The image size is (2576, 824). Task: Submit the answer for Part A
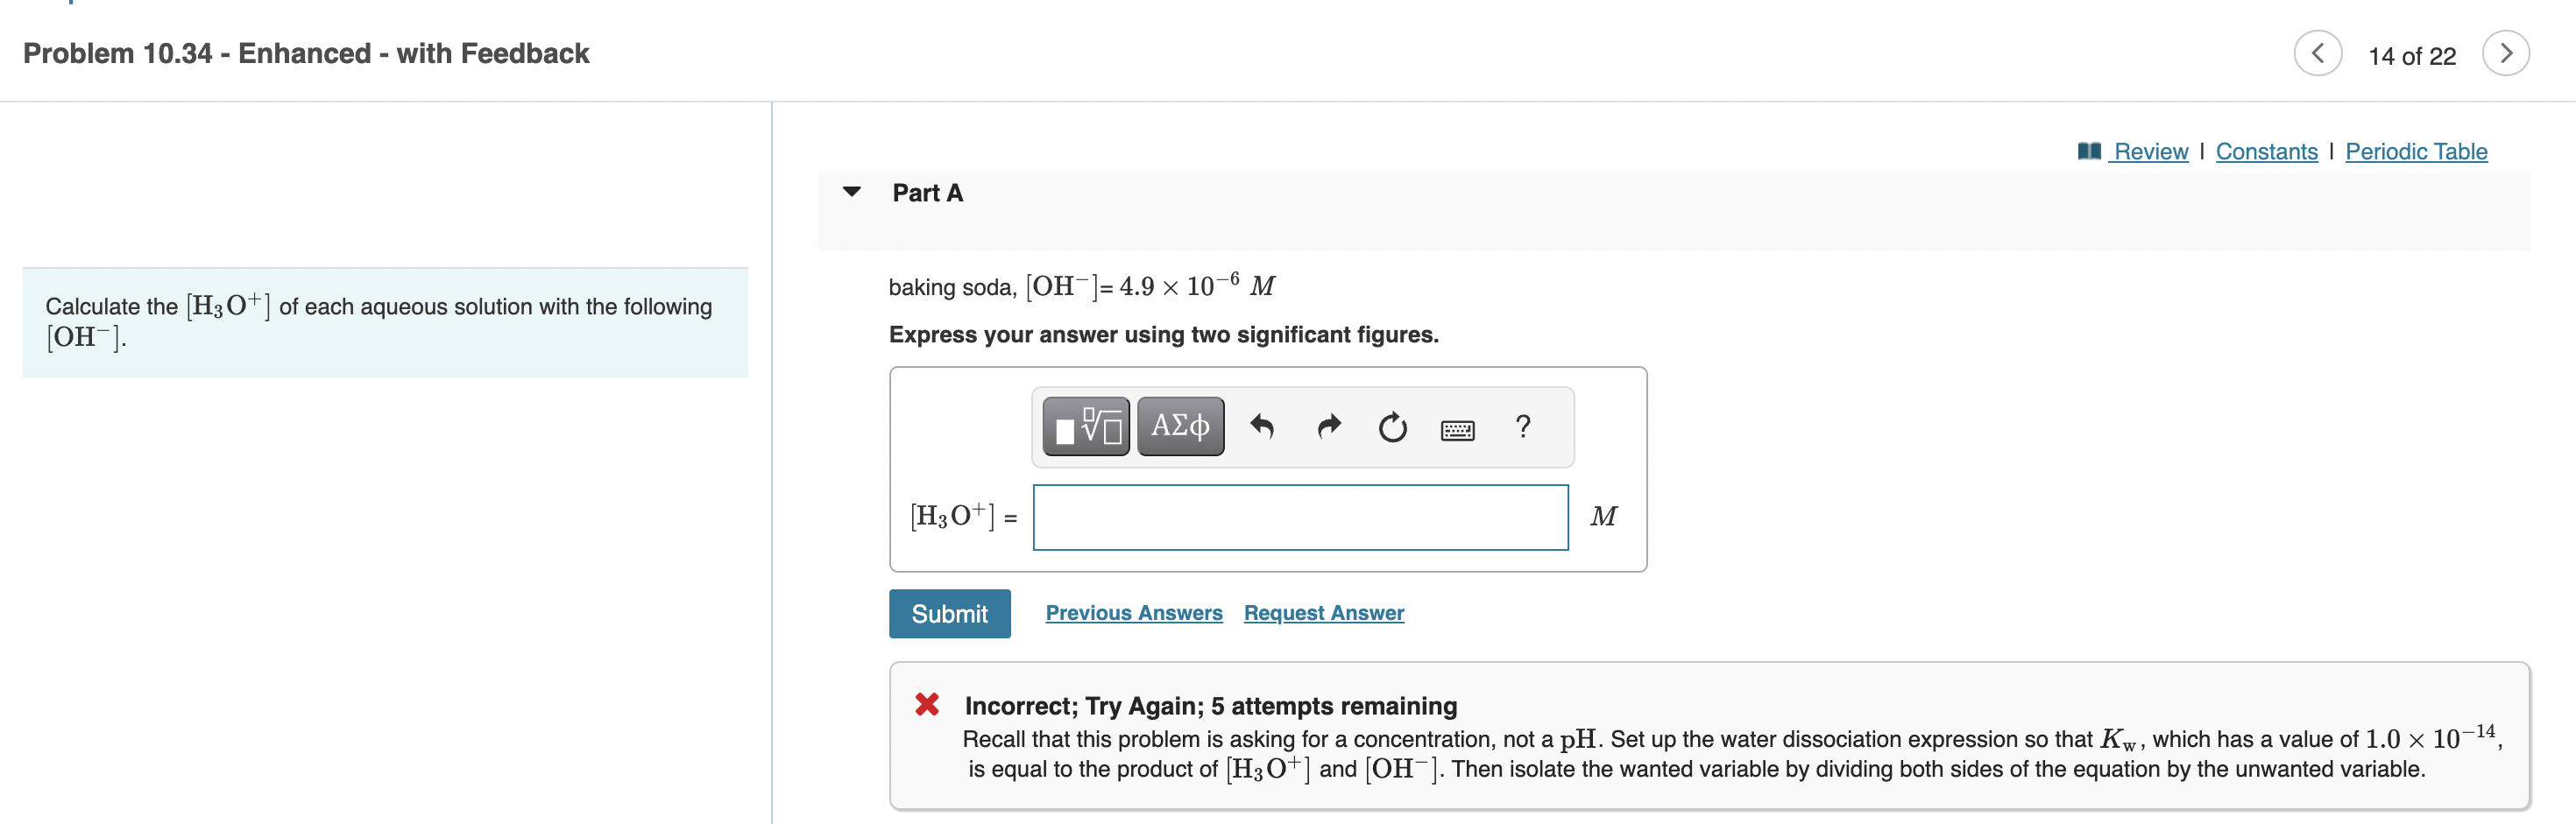click(x=949, y=612)
